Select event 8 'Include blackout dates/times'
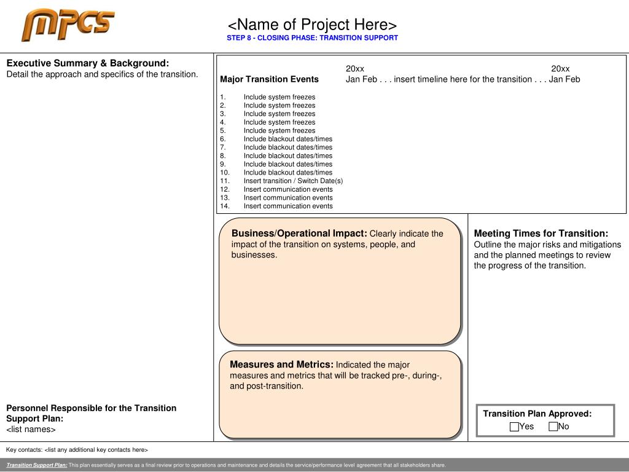The width and height of the screenshot is (629, 472). [288, 155]
